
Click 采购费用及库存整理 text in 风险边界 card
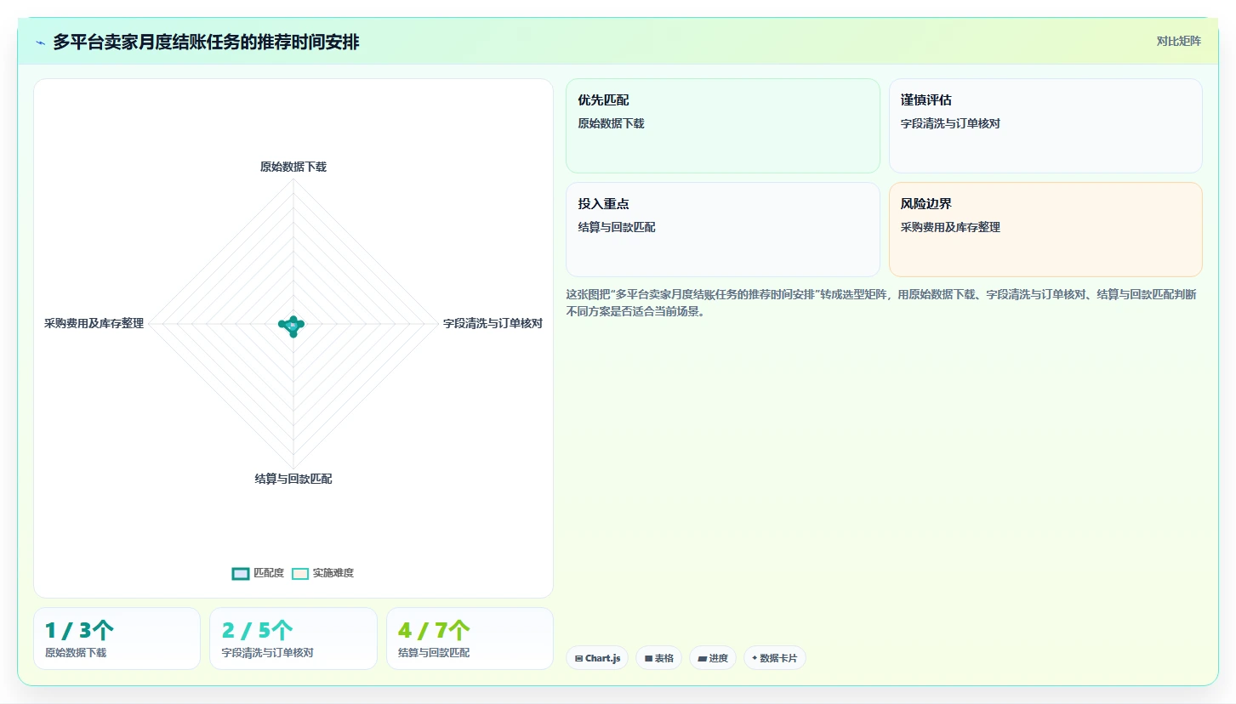(950, 228)
